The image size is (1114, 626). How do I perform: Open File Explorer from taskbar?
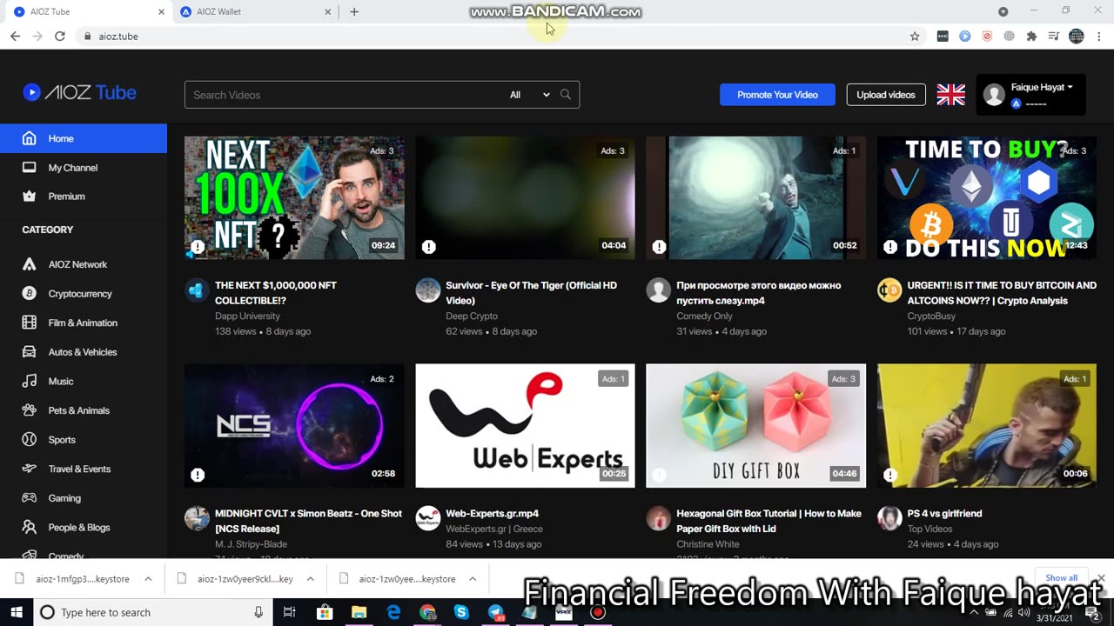pos(359,612)
